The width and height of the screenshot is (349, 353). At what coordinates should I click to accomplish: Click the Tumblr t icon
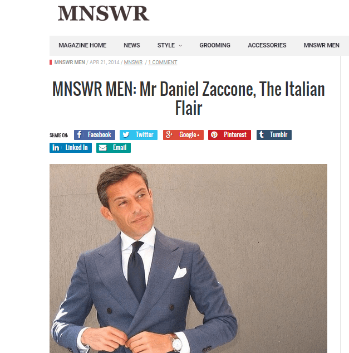pyautogui.click(x=262, y=134)
